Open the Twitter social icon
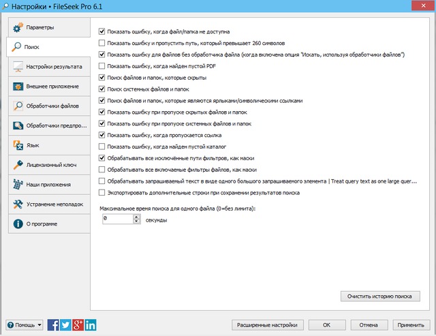Viewport: 436px width, 336px height. pyautogui.click(x=65, y=325)
